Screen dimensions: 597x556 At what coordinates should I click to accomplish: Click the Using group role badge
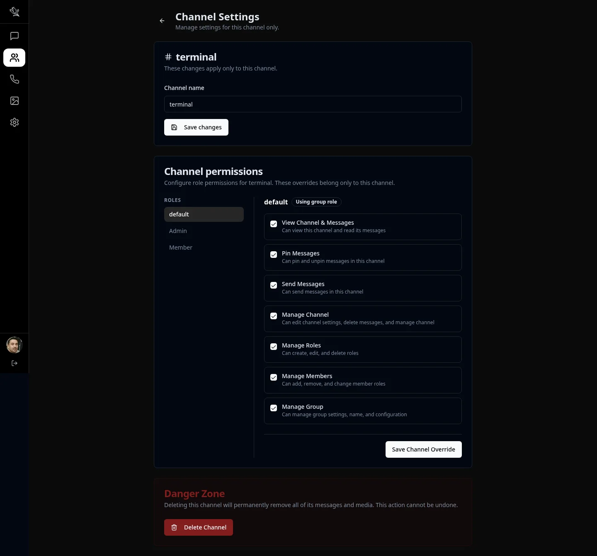click(316, 202)
